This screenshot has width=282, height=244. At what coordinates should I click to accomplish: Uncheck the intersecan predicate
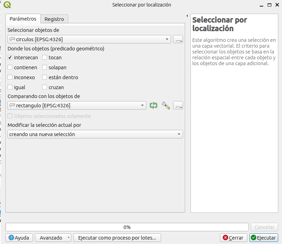pos(10,58)
